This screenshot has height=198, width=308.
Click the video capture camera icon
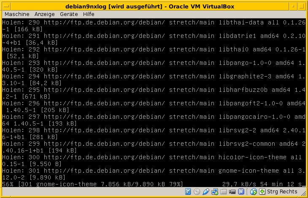pos(232,192)
